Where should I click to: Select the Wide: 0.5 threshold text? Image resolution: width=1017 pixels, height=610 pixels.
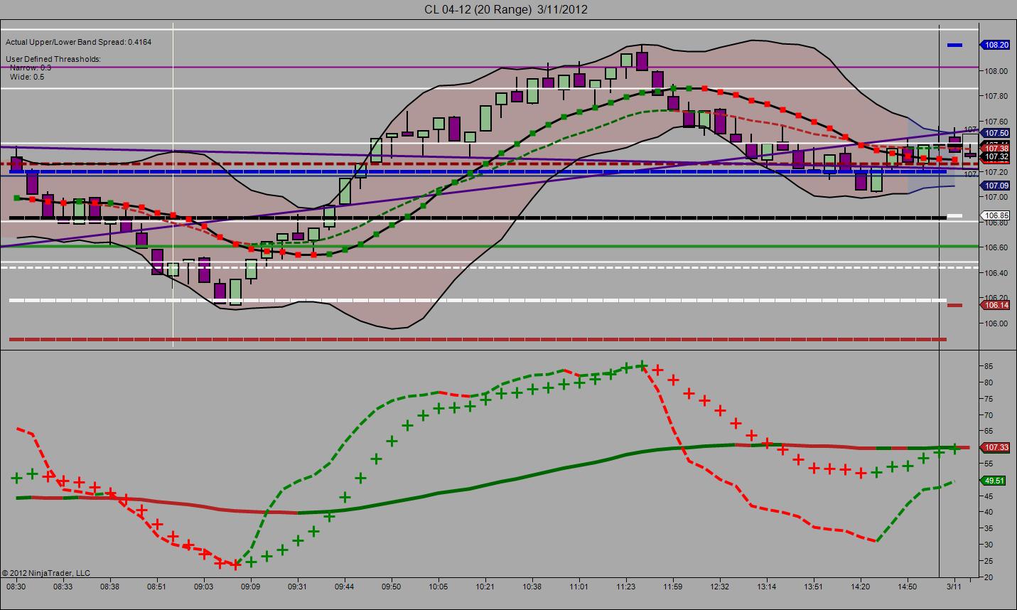coord(27,77)
